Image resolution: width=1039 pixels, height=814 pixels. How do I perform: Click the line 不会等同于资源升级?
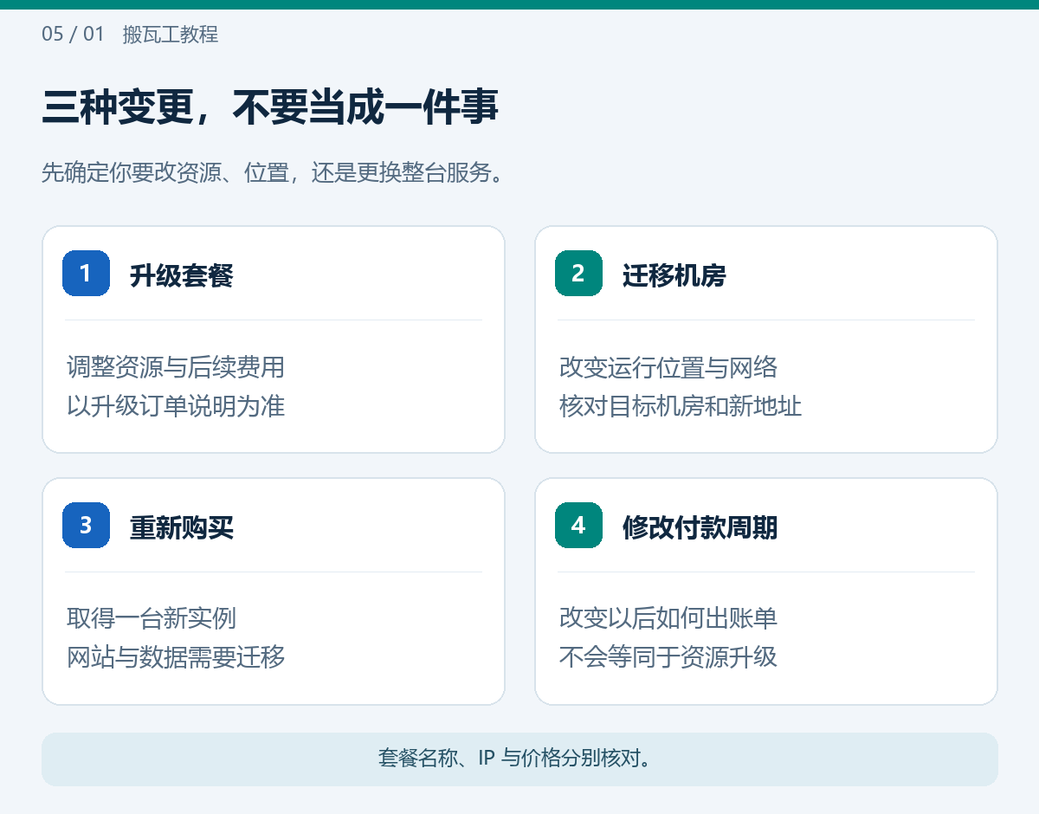click(668, 656)
